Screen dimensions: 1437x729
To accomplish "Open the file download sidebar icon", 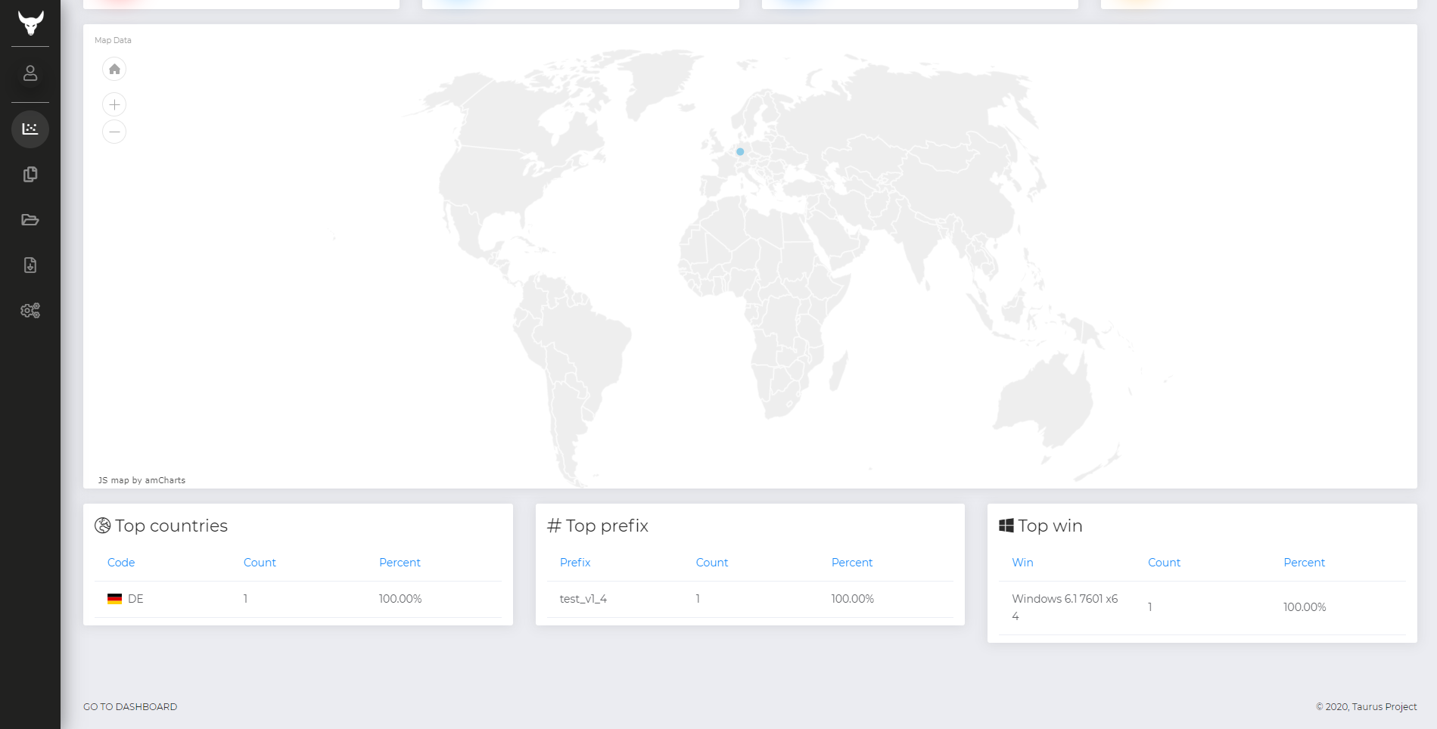I will 30,265.
